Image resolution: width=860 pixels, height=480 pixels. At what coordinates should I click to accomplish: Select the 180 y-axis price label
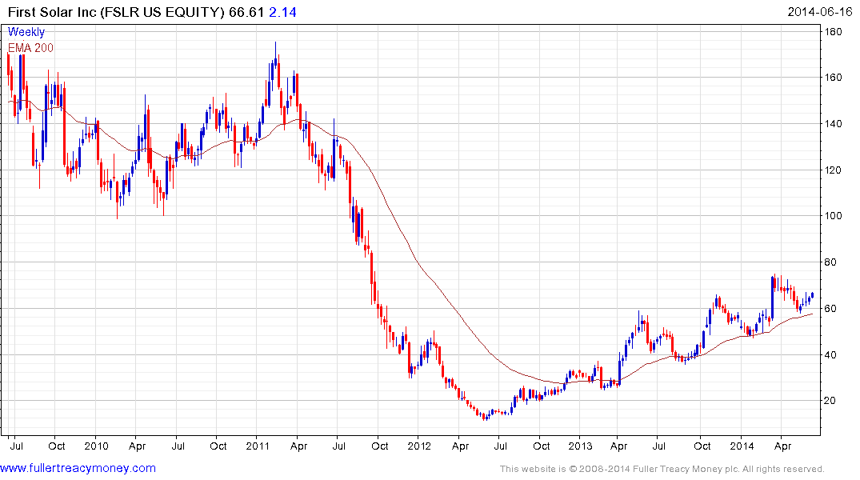[x=833, y=32]
